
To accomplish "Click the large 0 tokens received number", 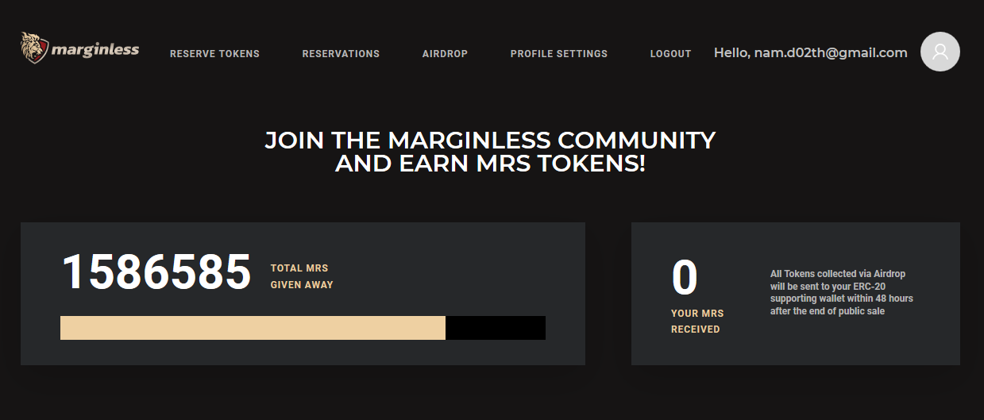I will 685,278.
